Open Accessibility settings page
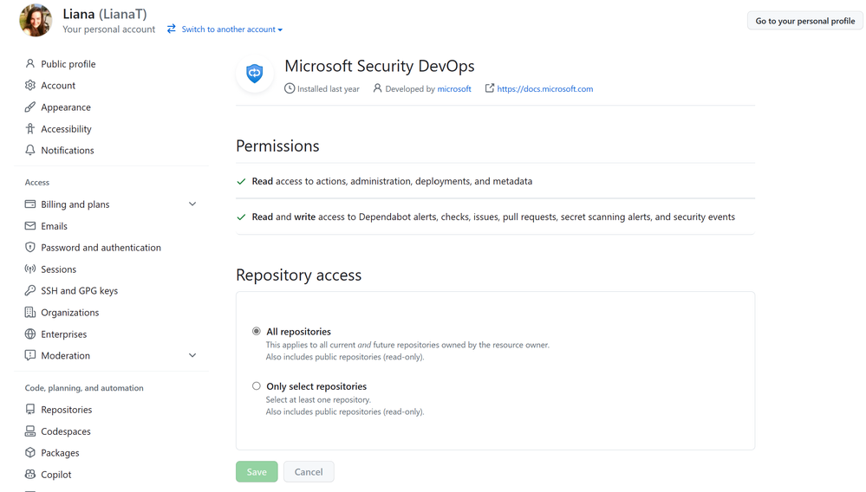 click(x=66, y=129)
